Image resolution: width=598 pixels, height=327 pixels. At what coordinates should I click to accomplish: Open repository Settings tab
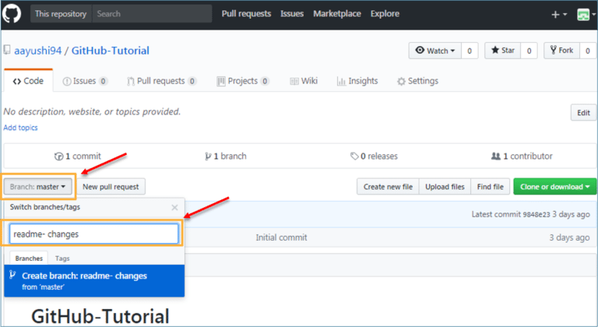pyautogui.click(x=417, y=81)
